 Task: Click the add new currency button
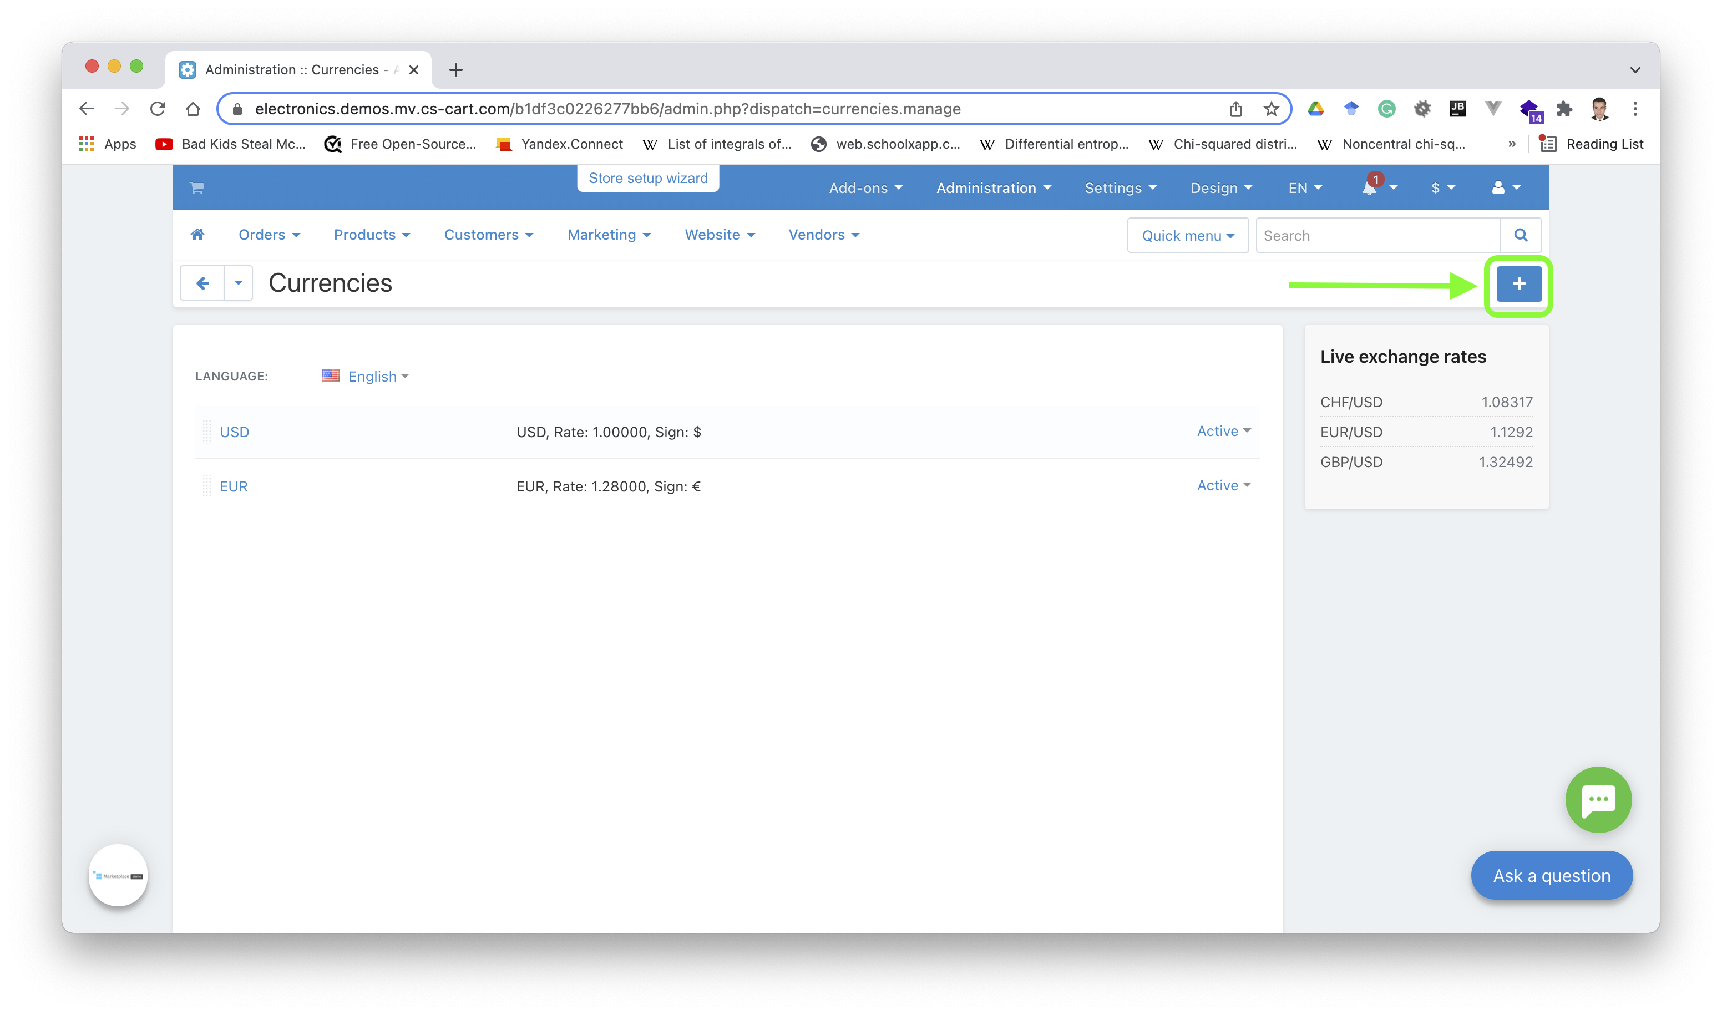tap(1519, 284)
